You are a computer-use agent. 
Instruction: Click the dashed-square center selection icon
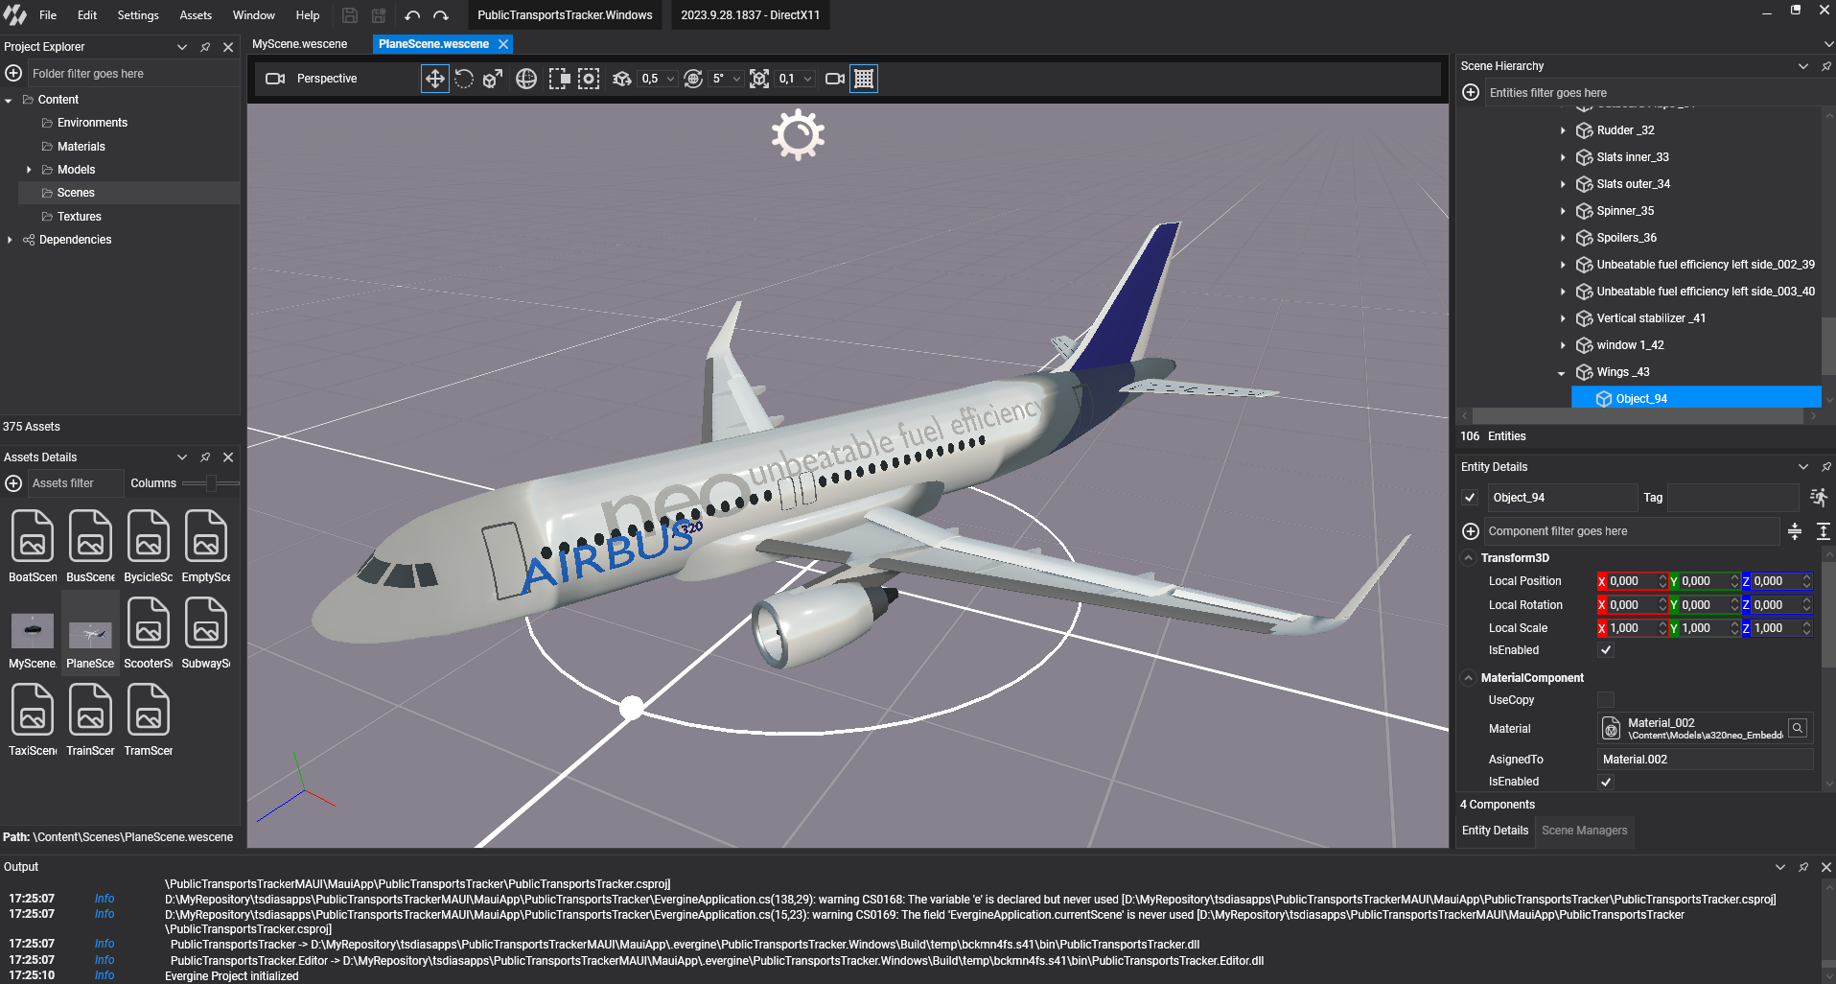(x=589, y=79)
